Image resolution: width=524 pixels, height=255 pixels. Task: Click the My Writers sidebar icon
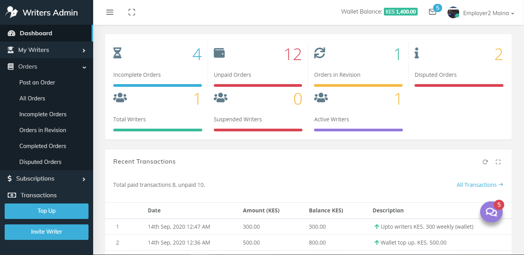point(11,50)
